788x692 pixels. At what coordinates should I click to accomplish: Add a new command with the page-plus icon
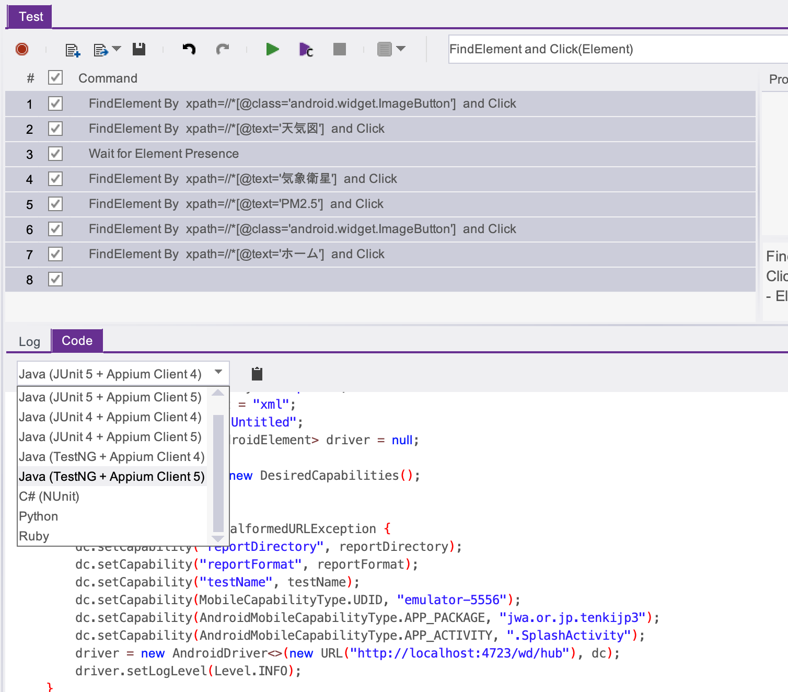point(73,50)
